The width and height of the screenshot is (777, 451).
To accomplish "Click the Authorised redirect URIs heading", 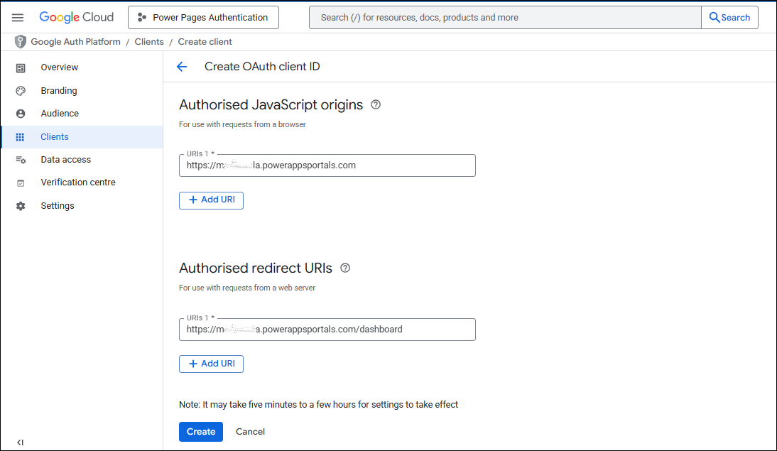I will coord(256,268).
